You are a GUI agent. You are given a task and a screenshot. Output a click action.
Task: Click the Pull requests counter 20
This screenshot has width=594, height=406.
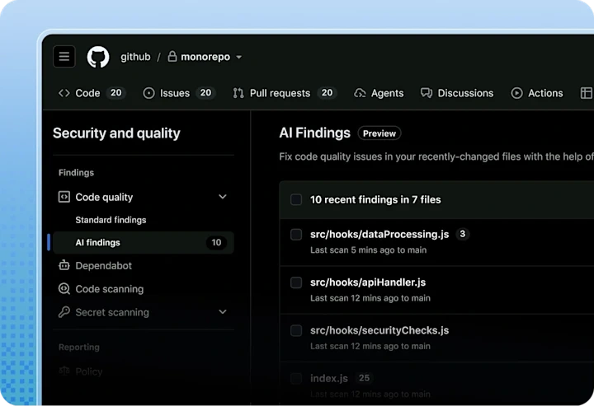327,92
